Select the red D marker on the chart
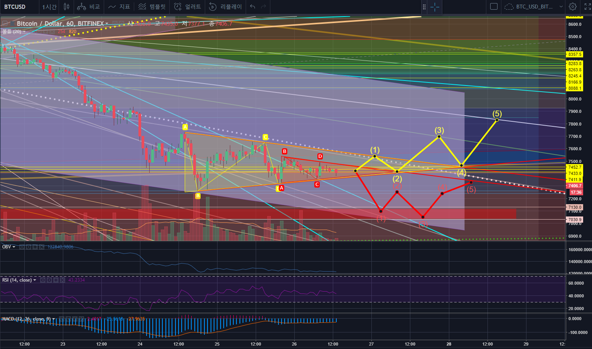 [x=320, y=156]
